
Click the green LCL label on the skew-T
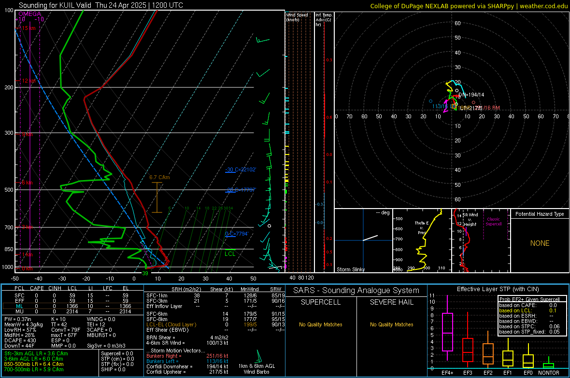point(230,254)
